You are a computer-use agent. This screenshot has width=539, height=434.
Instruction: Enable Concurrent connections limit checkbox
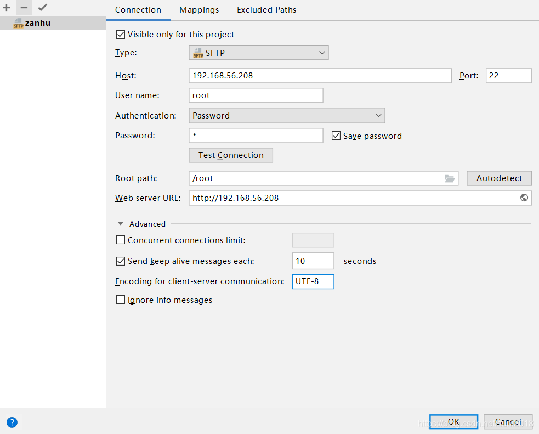click(x=120, y=240)
